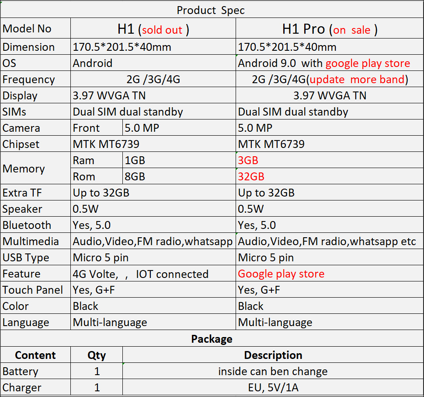Viewport: 424px width, 397px height.
Task: Select the 'Battery' content cell
Action: (x=35, y=371)
